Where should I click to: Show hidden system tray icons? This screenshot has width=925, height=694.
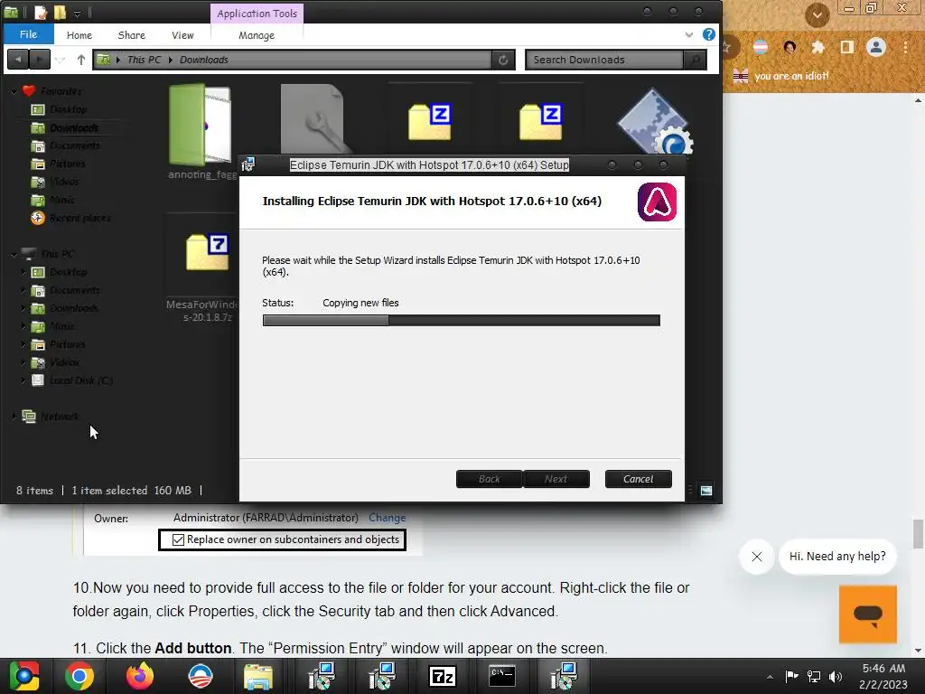pyautogui.click(x=770, y=677)
